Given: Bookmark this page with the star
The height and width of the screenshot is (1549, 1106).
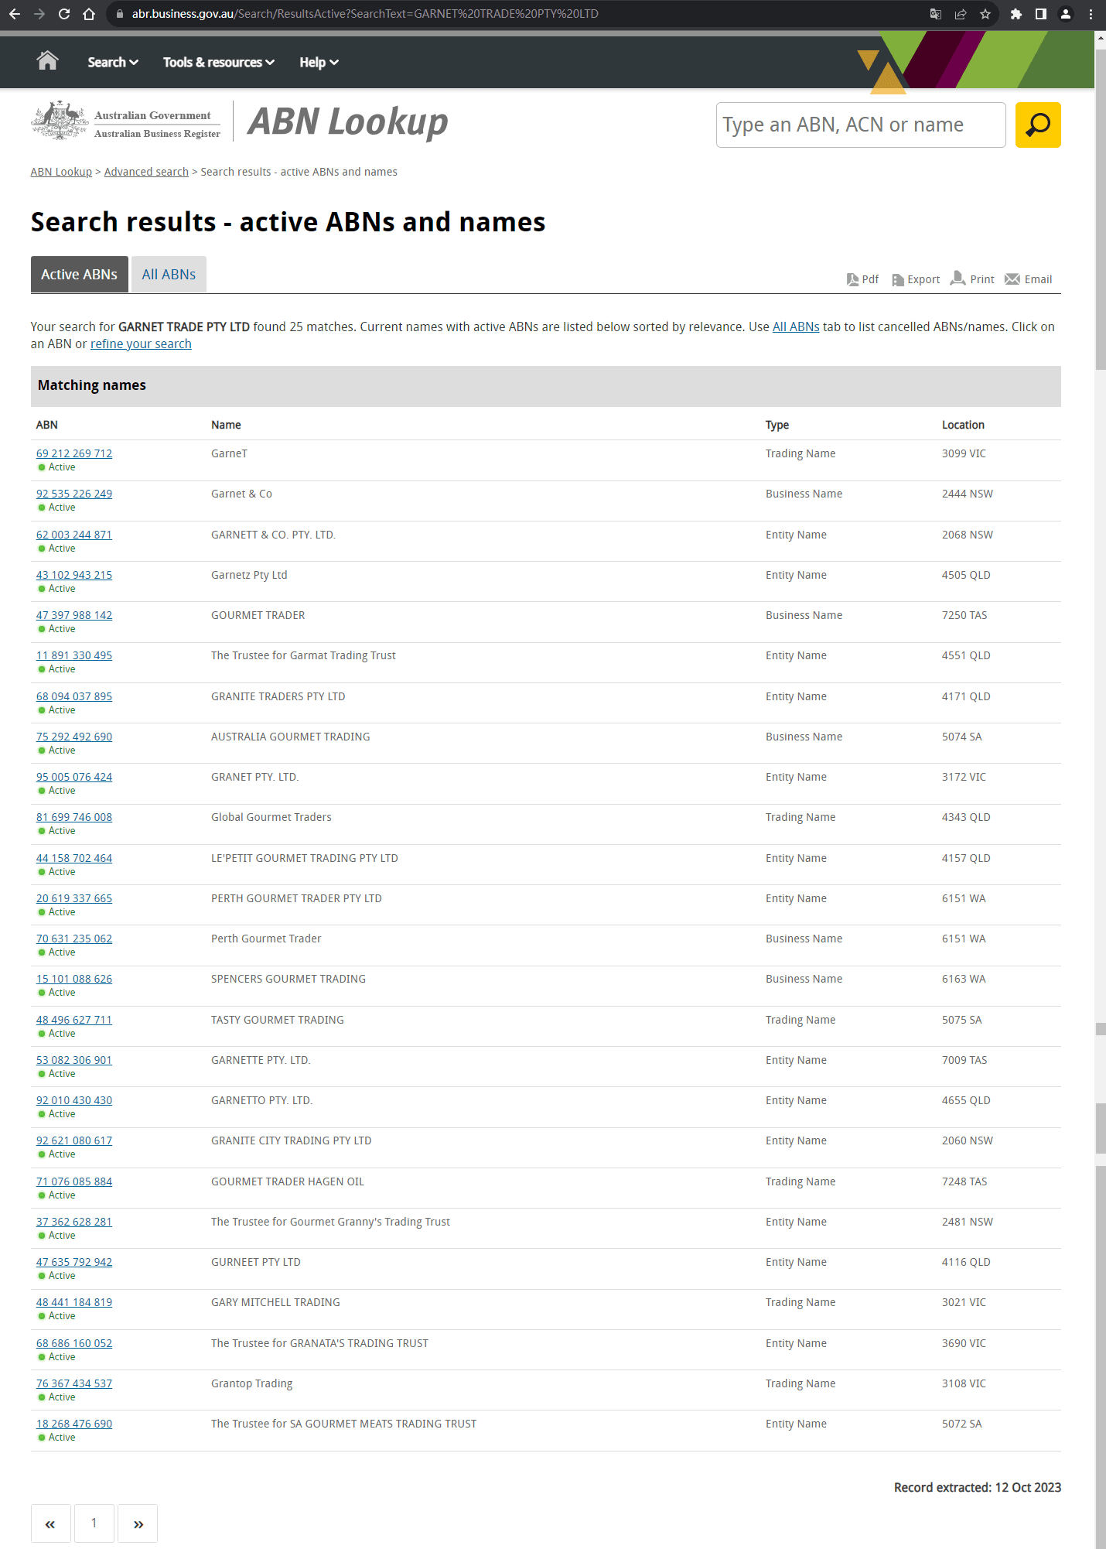Looking at the screenshot, I should [x=985, y=14].
